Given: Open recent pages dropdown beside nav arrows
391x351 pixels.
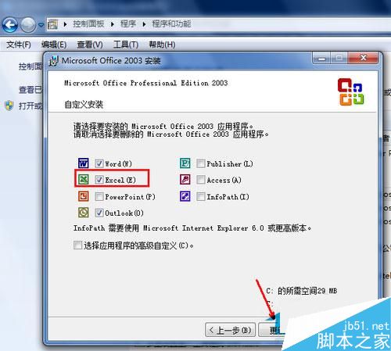Looking at the screenshot, I should click(41, 25).
